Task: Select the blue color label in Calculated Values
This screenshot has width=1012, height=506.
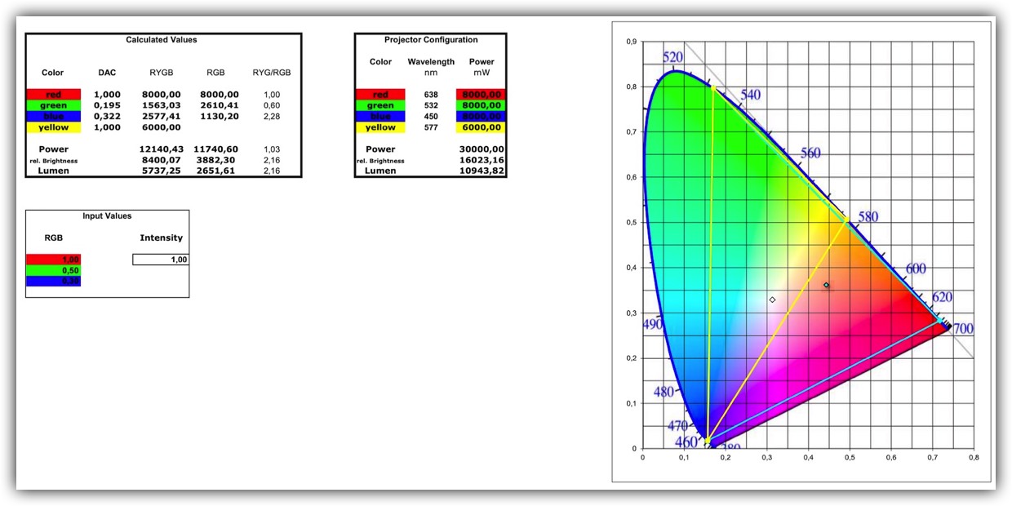Action: (53, 117)
